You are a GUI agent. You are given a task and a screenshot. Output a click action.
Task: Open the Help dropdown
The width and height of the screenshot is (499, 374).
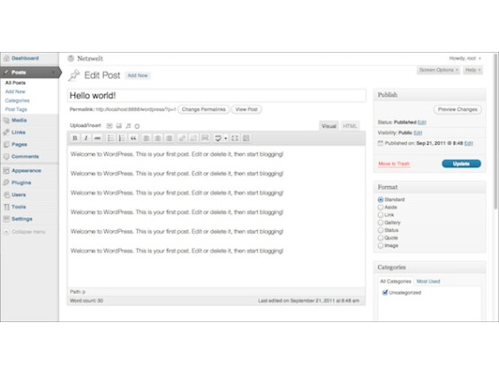[x=473, y=70]
